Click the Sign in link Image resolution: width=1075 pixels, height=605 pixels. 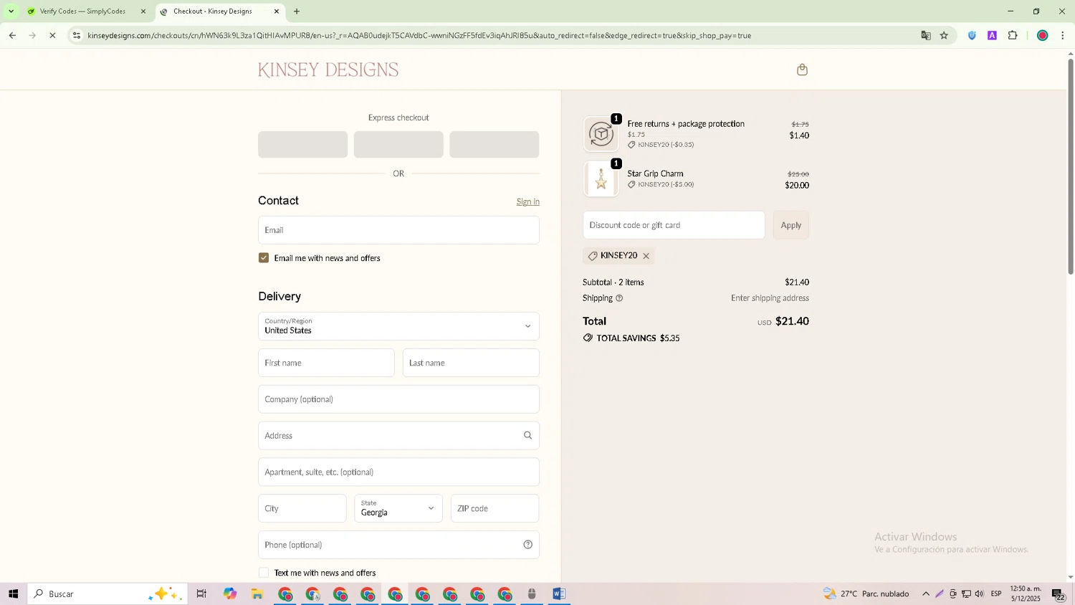(527, 202)
